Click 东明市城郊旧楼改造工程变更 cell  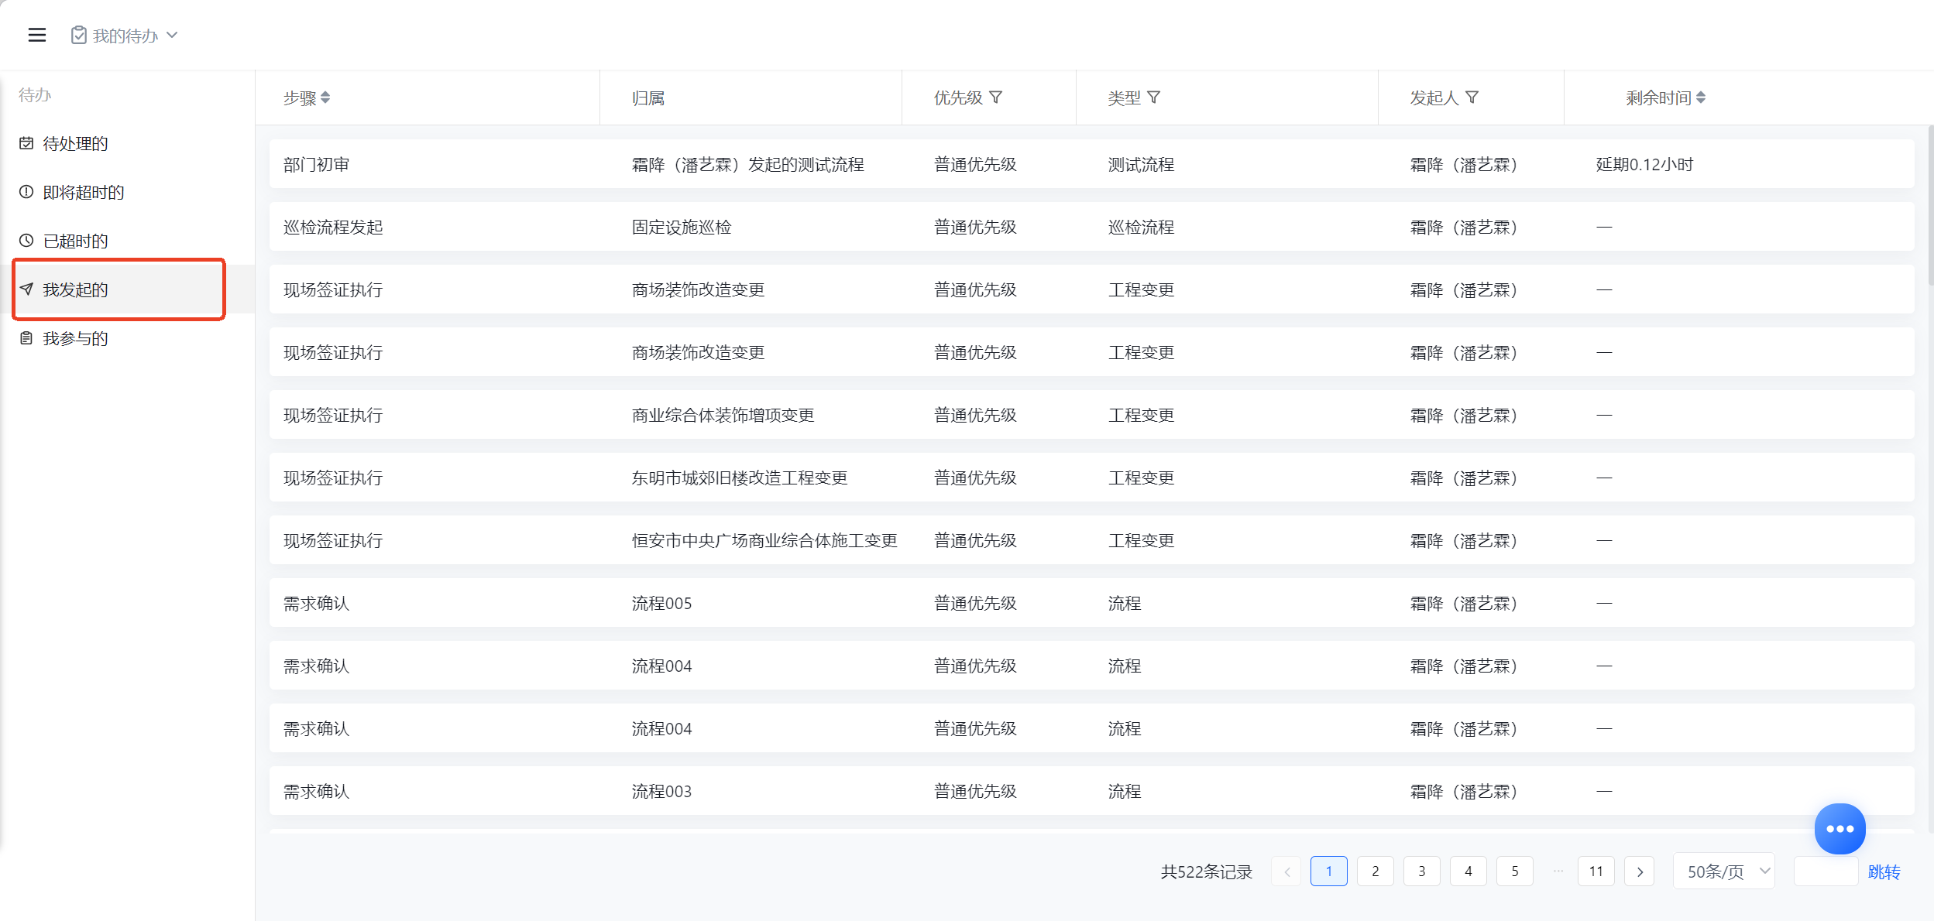tap(740, 478)
